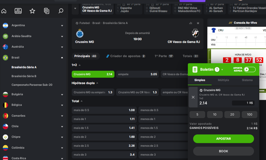Open the search magnifier icon
The height and width of the screenshot is (160, 266).
[61, 11]
